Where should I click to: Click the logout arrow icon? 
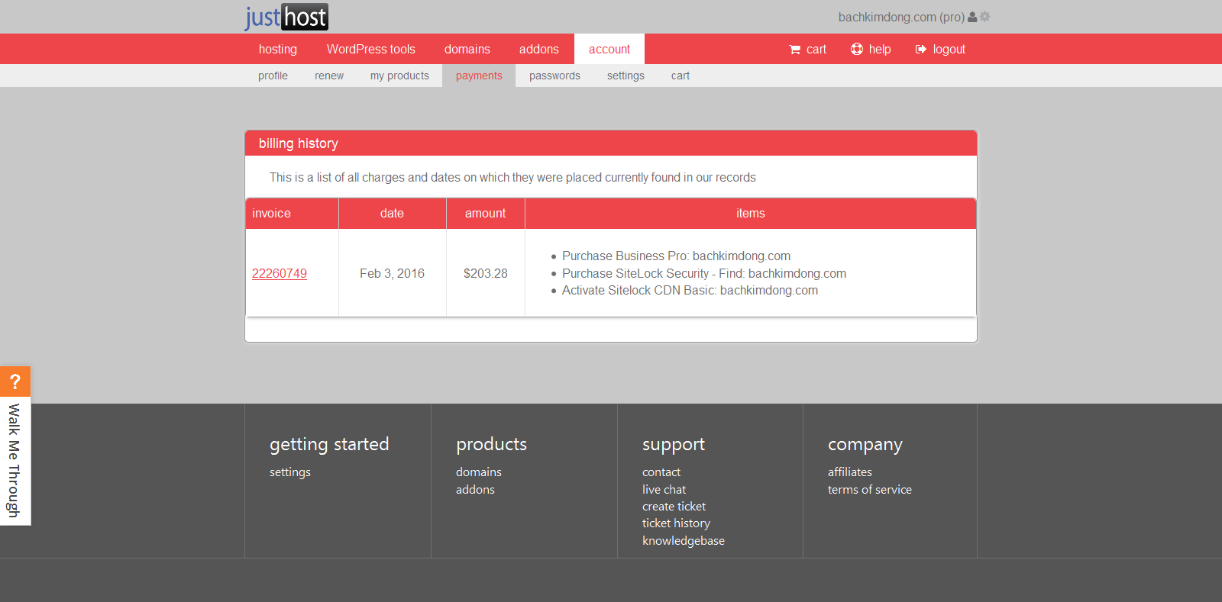click(921, 50)
